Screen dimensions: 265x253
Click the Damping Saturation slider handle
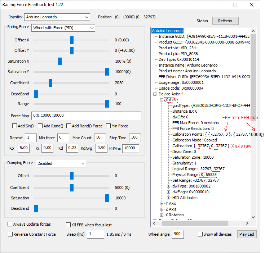[x=107, y=198]
